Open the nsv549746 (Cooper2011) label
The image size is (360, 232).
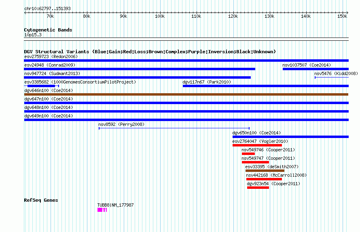click(x=268, y=150)
